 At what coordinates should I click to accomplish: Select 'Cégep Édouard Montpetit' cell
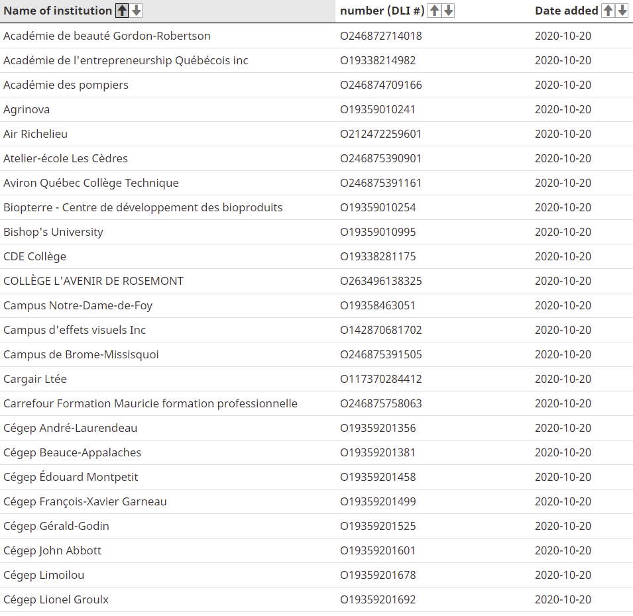pyautogui.click(x=71, y=477)
